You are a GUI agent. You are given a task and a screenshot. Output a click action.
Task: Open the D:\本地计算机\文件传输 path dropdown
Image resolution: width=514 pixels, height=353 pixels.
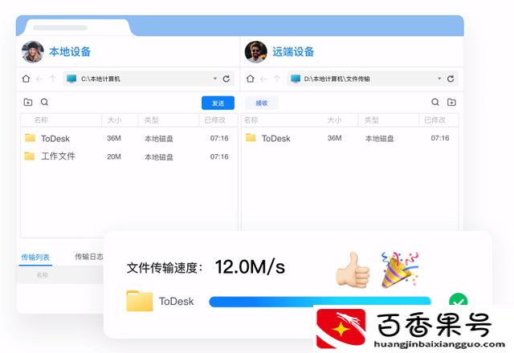[x=439, y=79]
